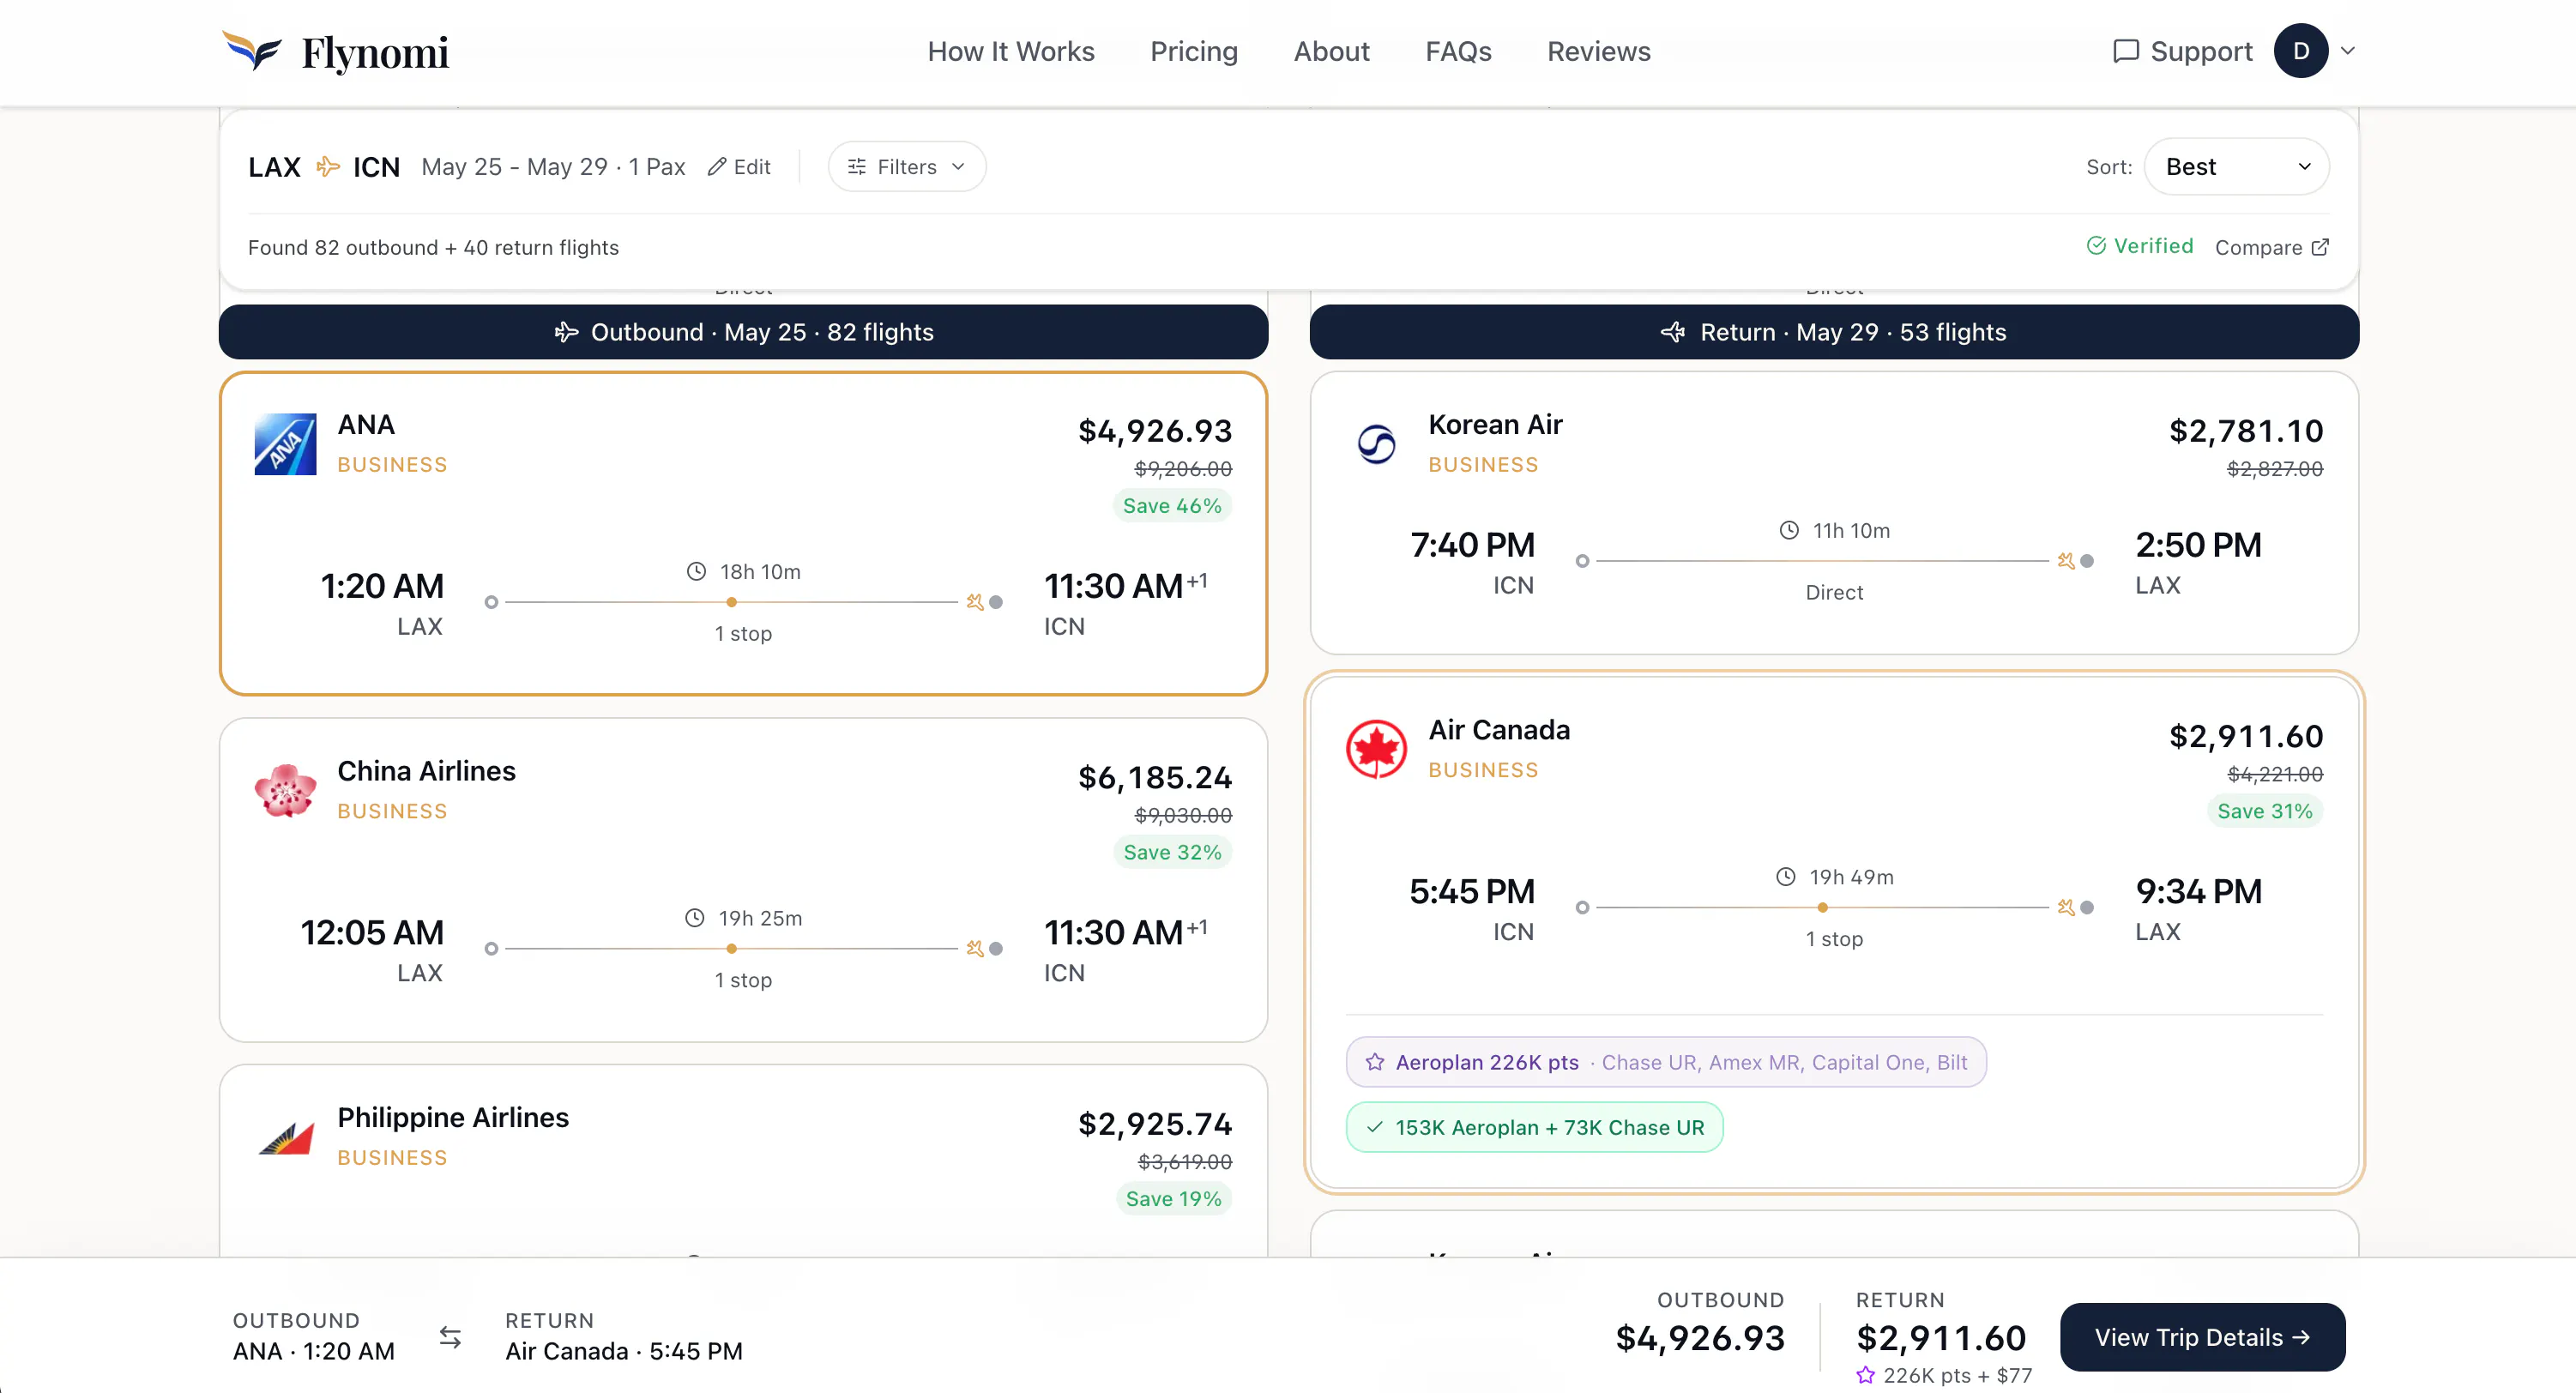This screenshot has width=2576, height=1393.
Task: Select the Korean Air direct return flight
Action: (1834, 513)
